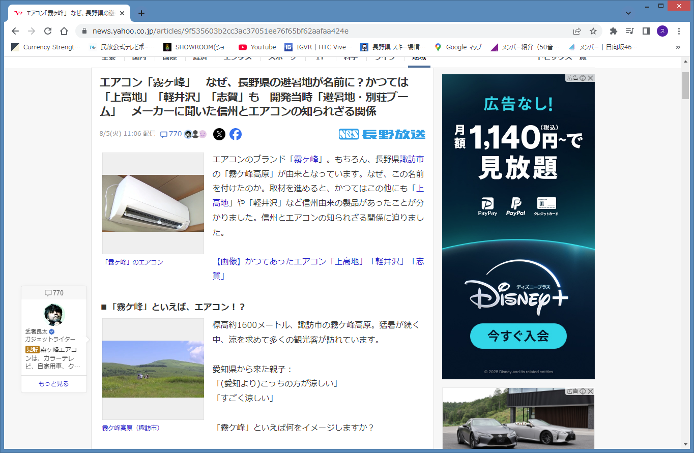Click the 今すぐ入会 button in the ad
694x453 pixels.
coord(518,336)
